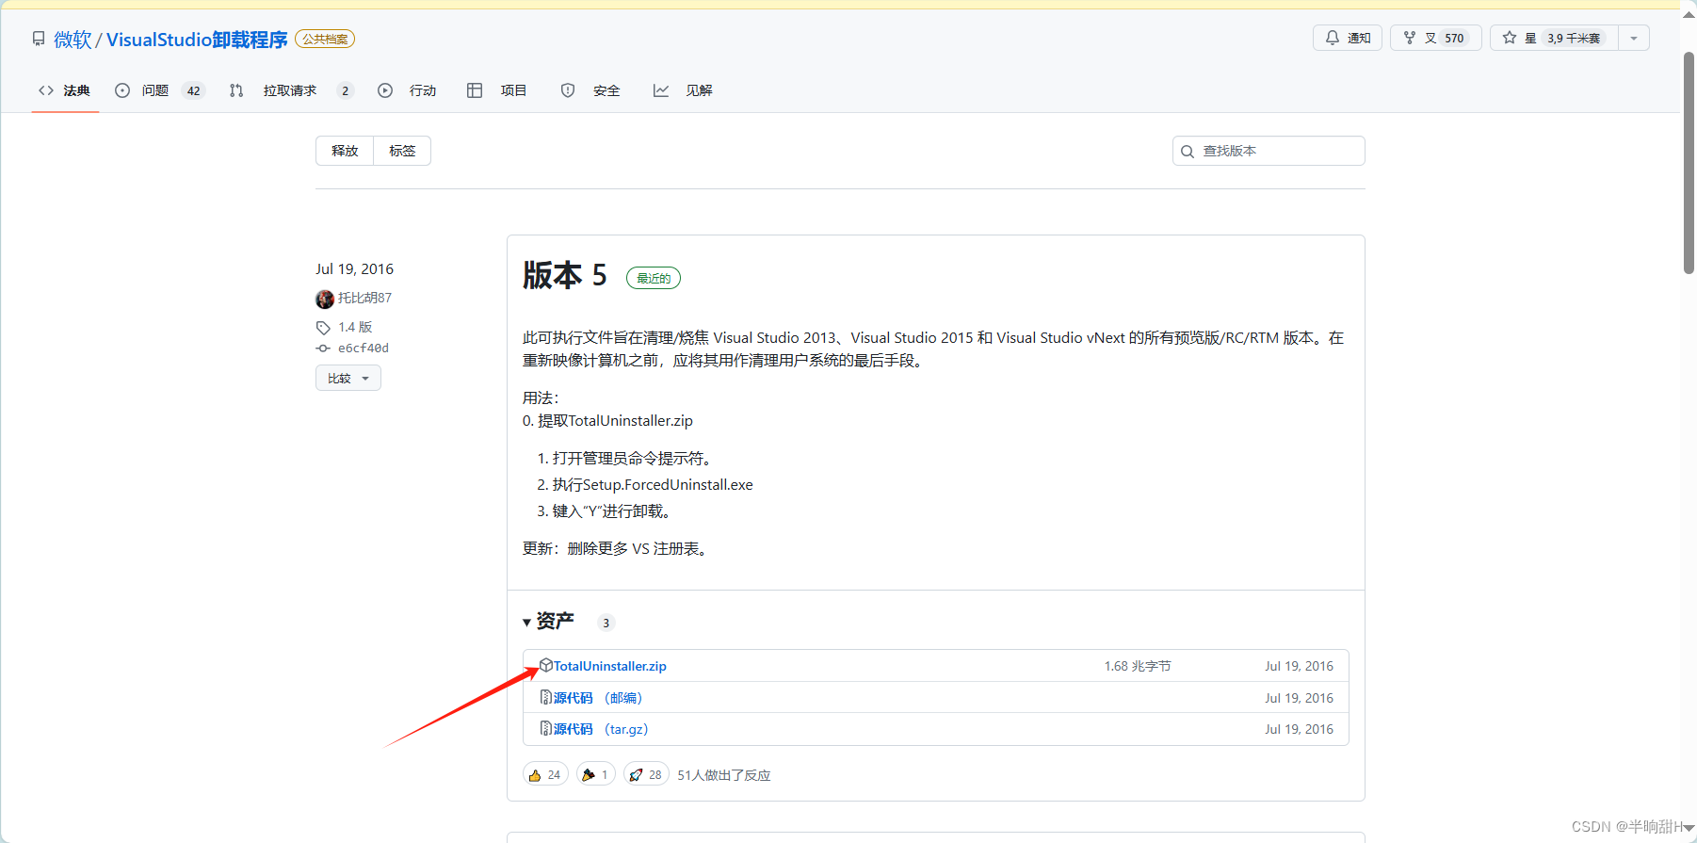Open commit e6cf40d
Image resolution: width=1697 pixels, height=843 pixels.
coord(364,349)
